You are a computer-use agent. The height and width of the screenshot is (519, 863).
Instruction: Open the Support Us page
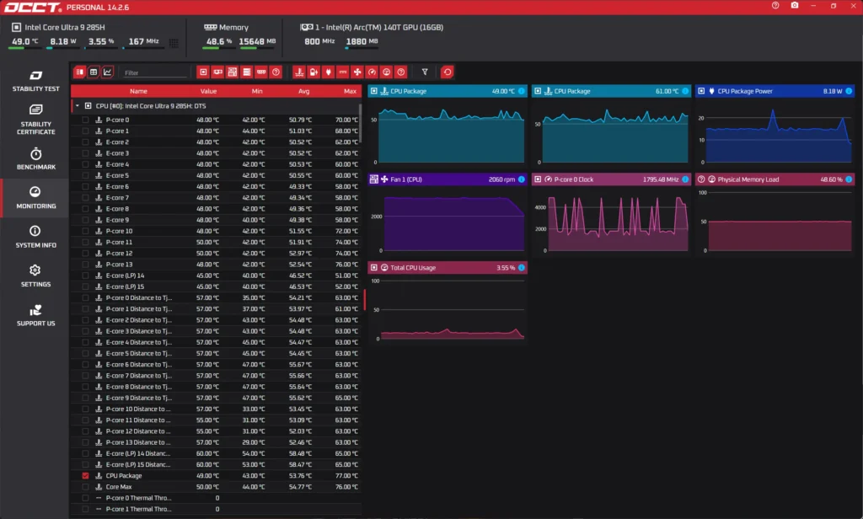35,315
